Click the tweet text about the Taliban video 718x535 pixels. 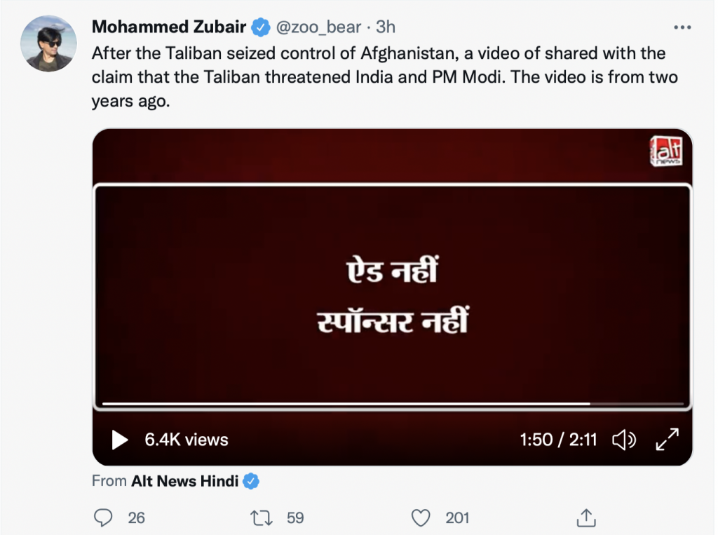(379, 76)
